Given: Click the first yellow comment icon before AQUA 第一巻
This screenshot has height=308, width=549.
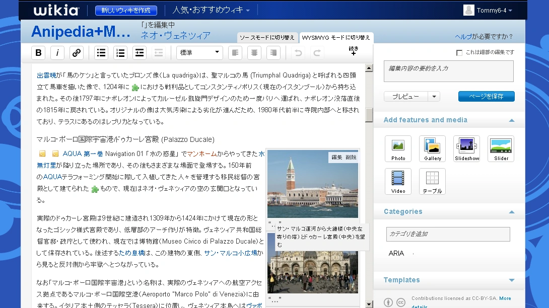Looking at the screenshot, I should pos(42,153).
